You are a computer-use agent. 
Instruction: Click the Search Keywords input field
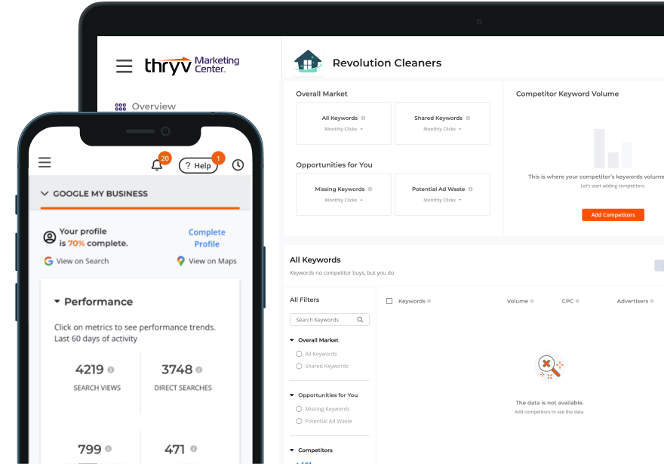[330, 320]
